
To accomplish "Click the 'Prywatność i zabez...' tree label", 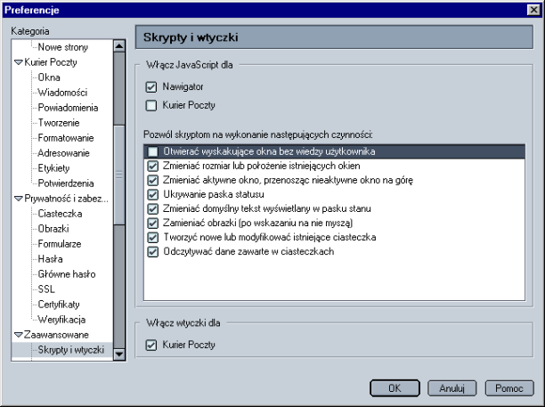I will [66, 199].
